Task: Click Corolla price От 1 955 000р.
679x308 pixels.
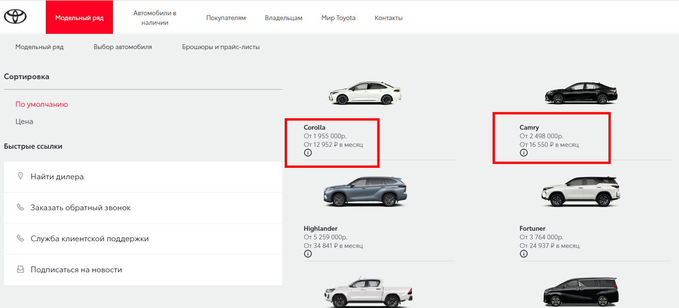Action: 325,136
